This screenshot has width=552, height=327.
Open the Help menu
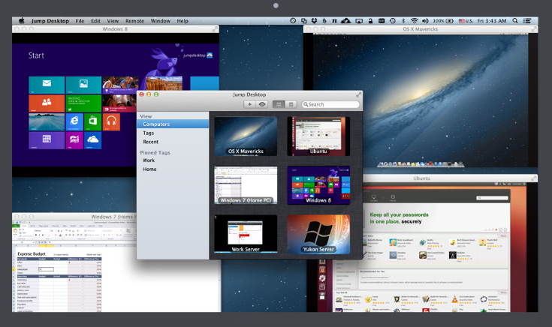click(182, 21)
